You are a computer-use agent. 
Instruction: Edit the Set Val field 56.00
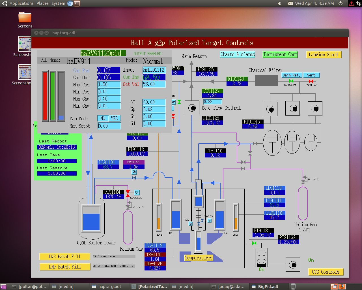coord(154,84)
